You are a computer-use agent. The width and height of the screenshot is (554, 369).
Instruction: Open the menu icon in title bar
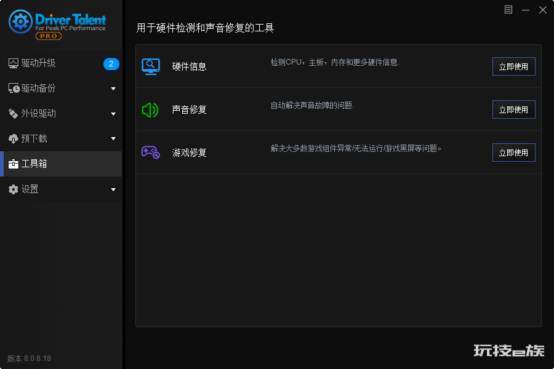(508, 10)
